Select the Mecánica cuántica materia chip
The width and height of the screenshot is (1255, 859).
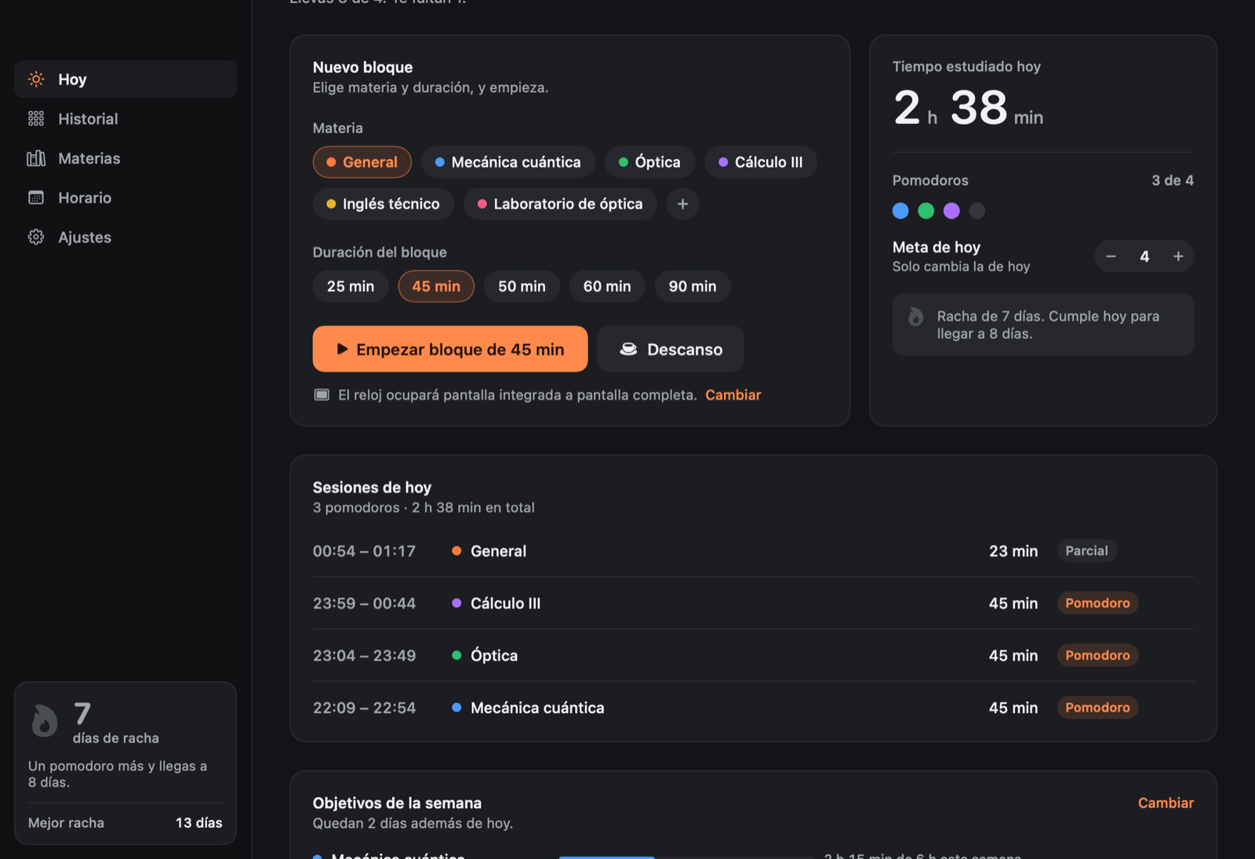point(507,162)
